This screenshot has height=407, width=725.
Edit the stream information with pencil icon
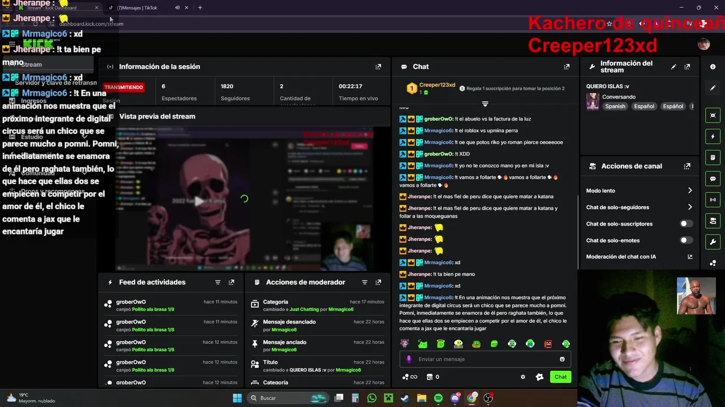tap(673, 67)
